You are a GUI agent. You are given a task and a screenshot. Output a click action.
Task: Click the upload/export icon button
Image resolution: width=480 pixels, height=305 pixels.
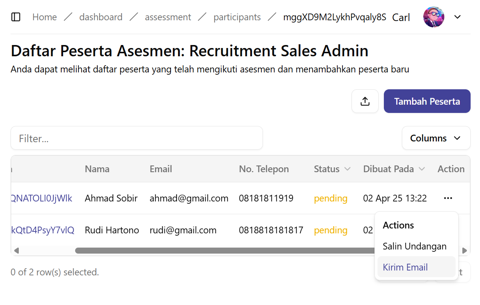tap(365, 101)
